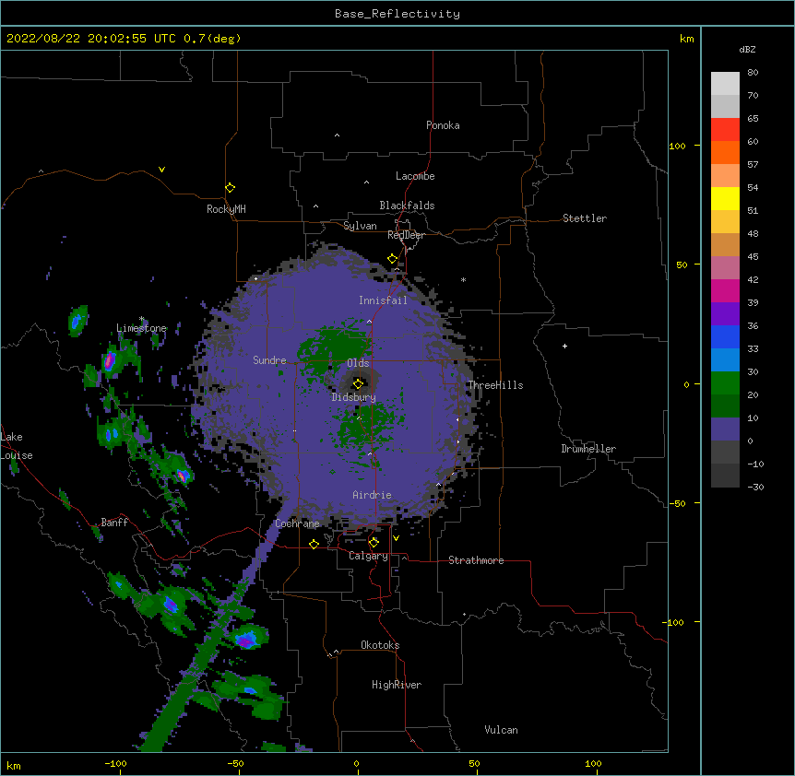Select the Drumheller label

(x=588, y=449)
